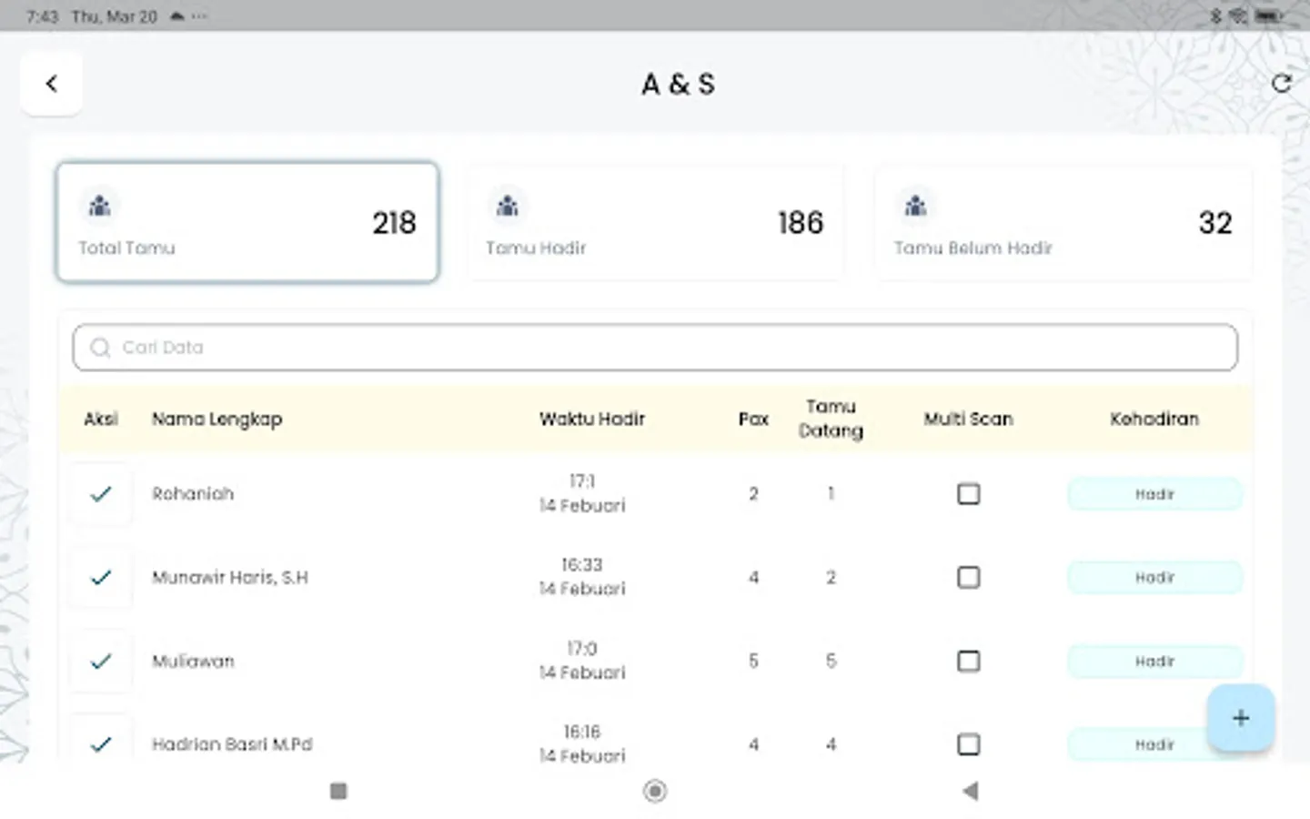Open guest details for Rohaniah

193,494
